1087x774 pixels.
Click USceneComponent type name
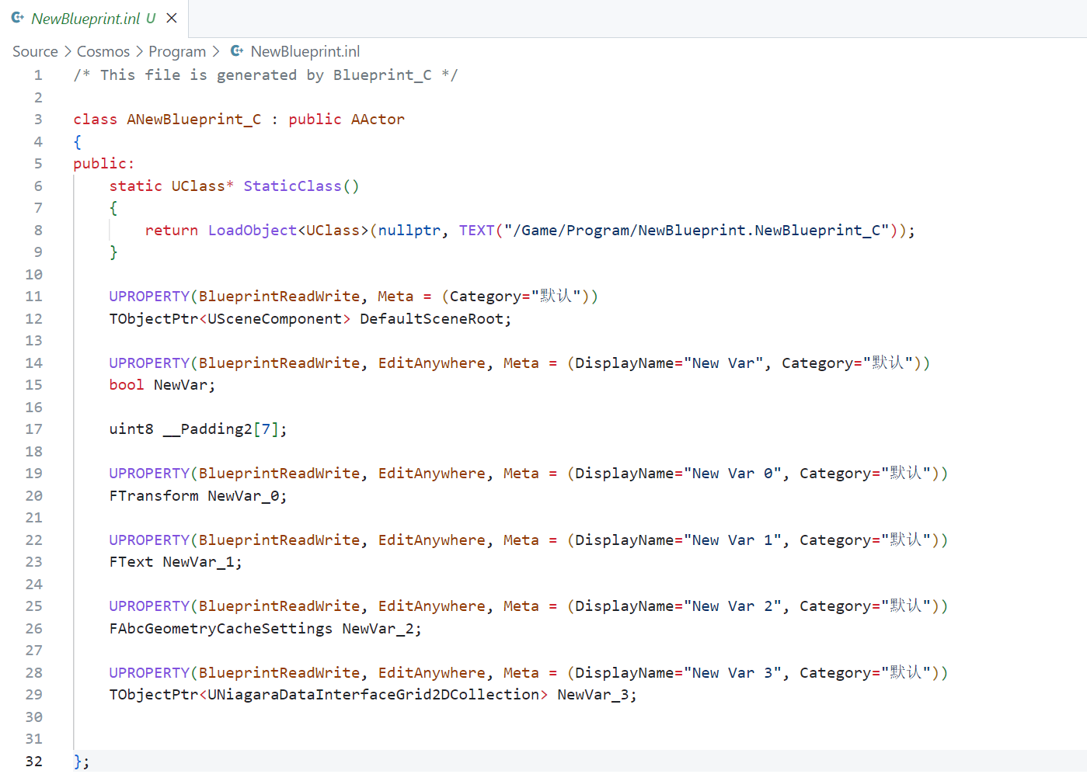pos(275,319)
